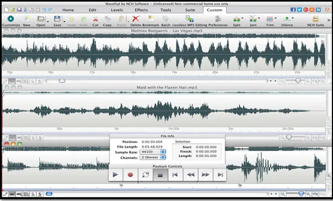This screenshot has width=333, height=201.
Task: Toggle loop playback mode
Action: 146,174
